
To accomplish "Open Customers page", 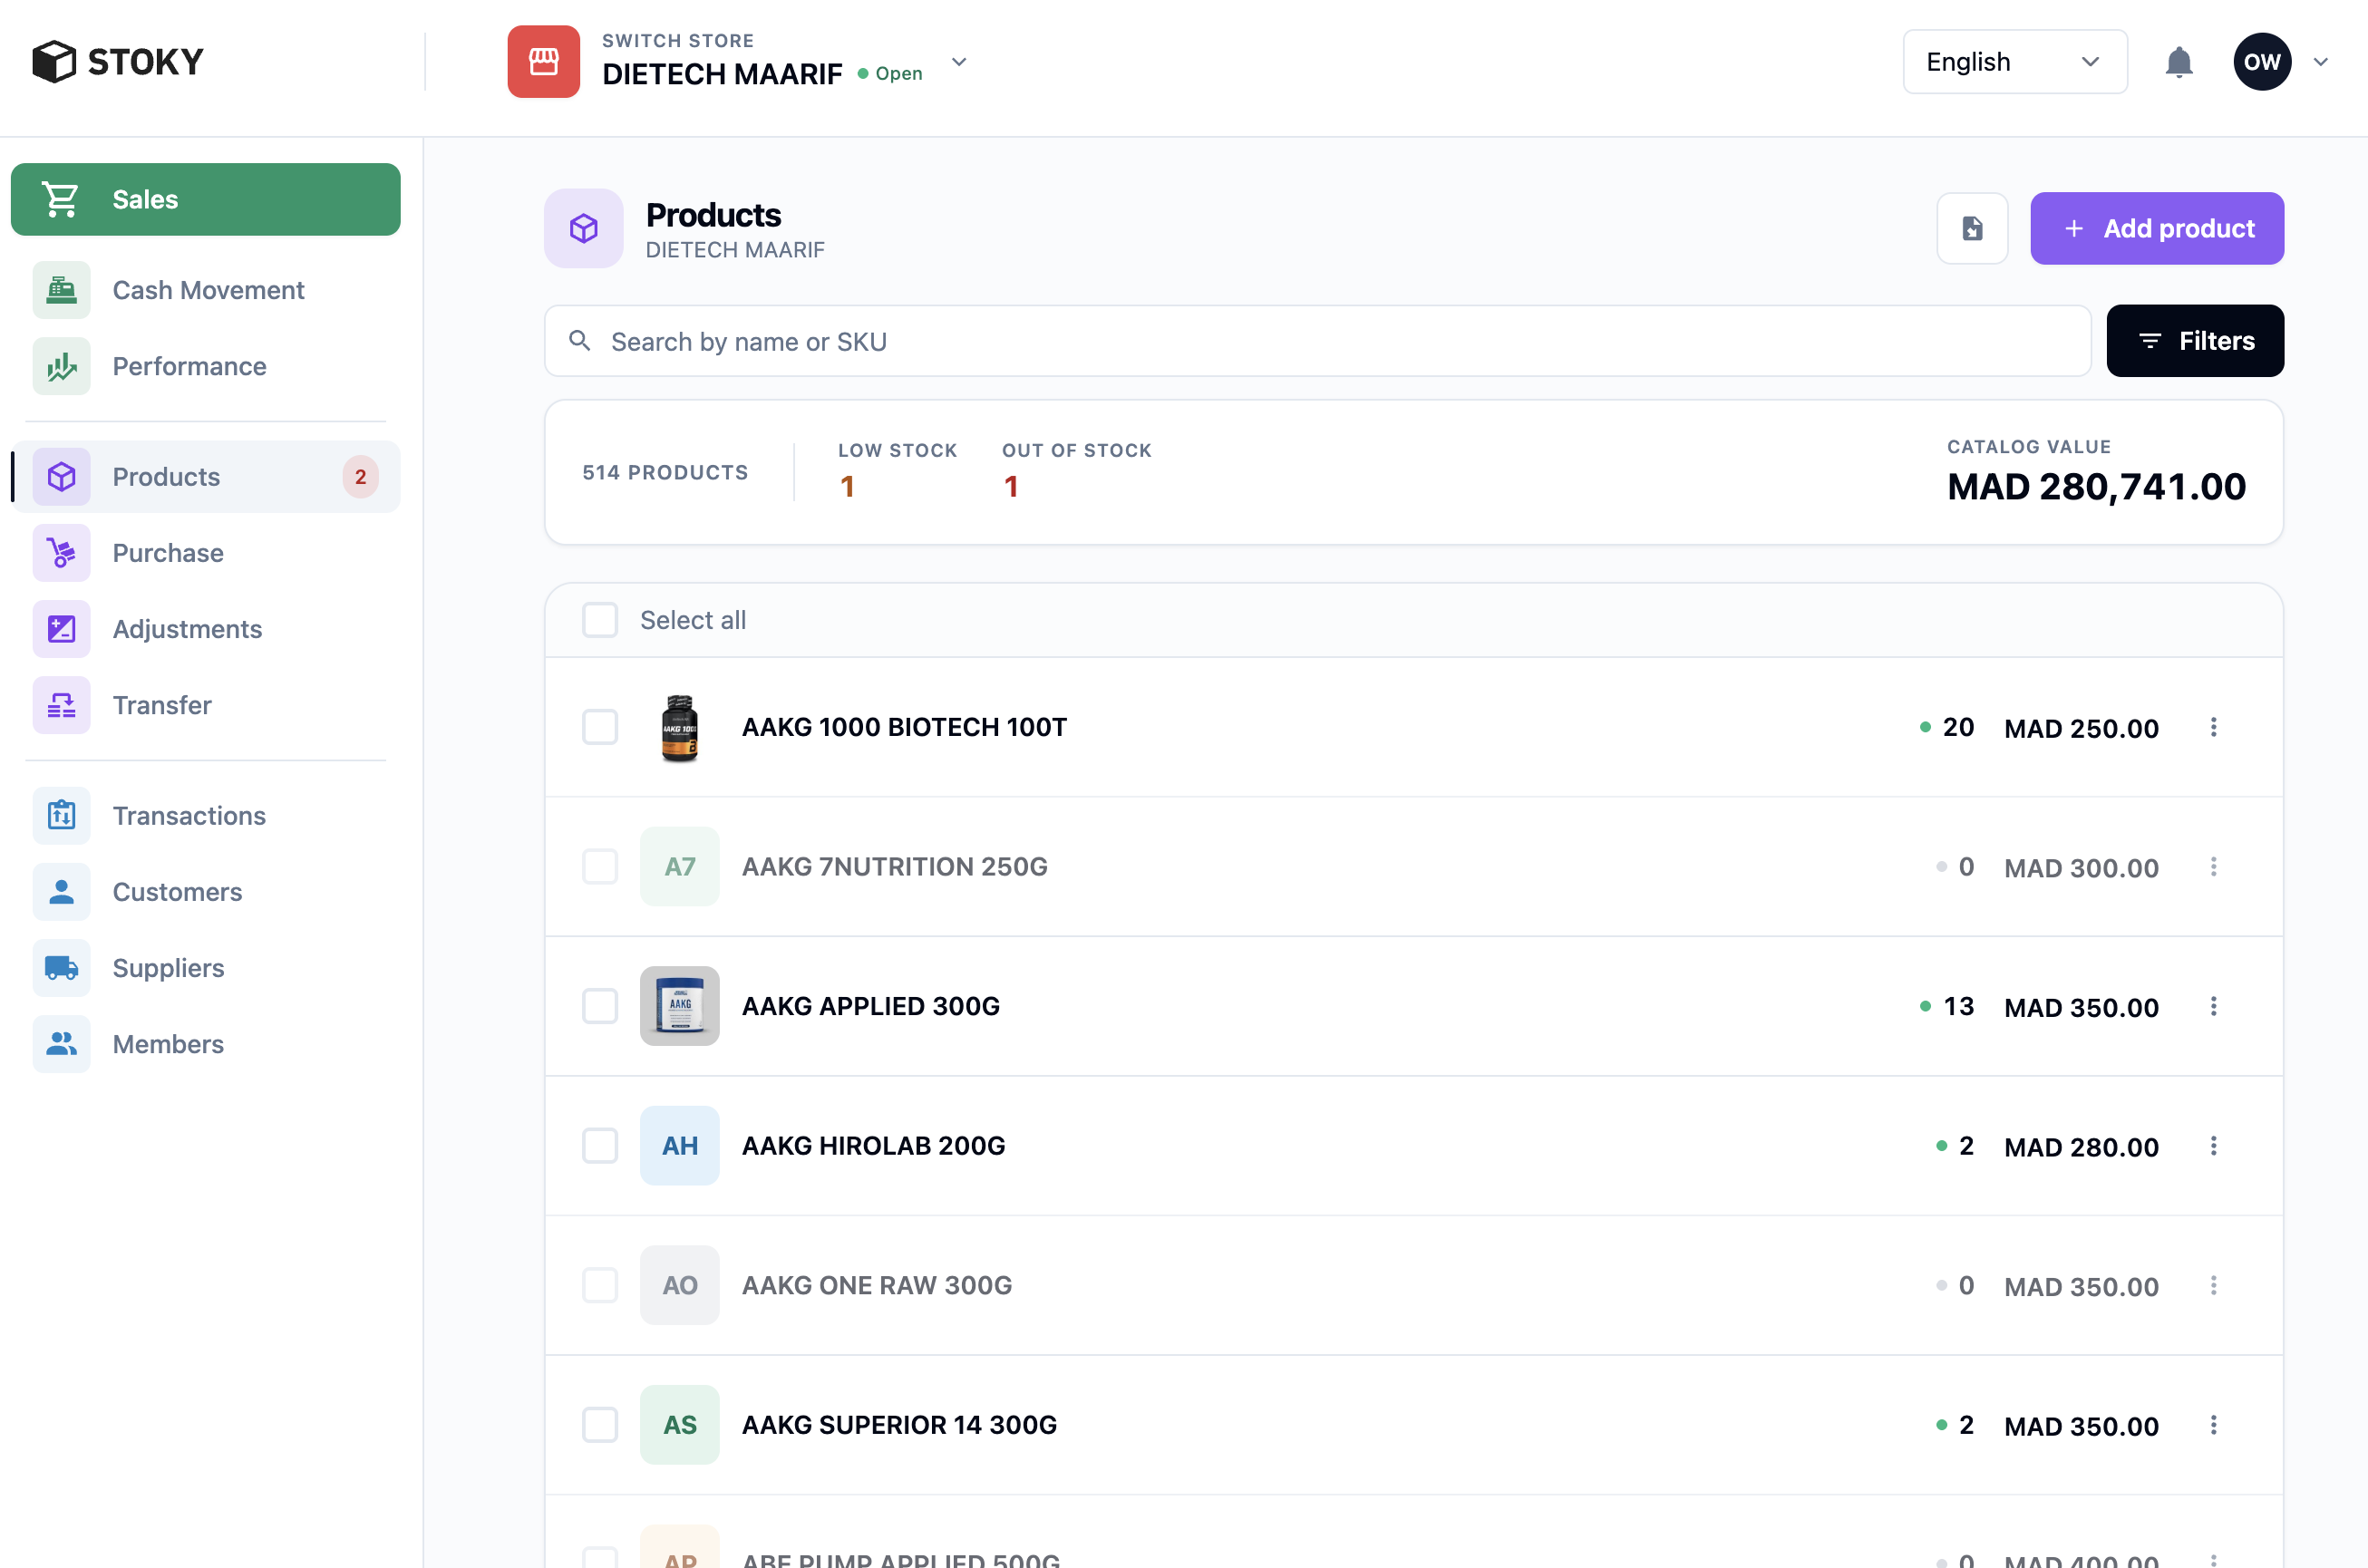I will (206, 892).
